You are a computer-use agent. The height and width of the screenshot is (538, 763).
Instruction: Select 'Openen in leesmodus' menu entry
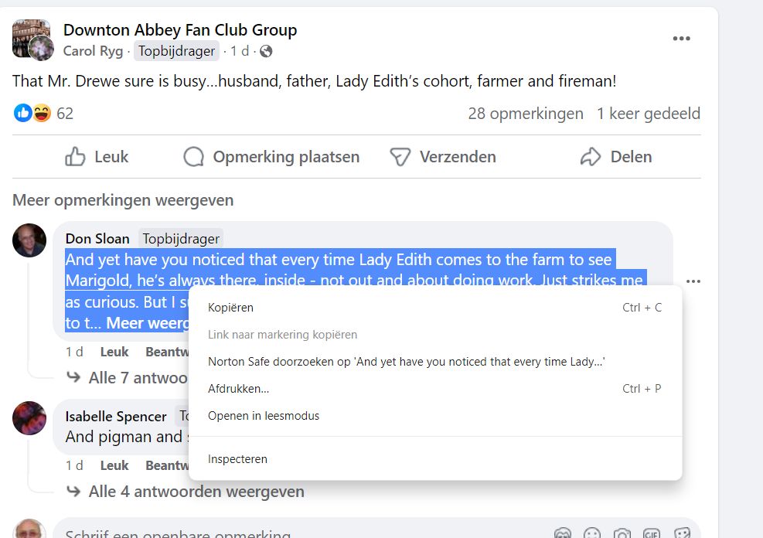pos(264,416)
